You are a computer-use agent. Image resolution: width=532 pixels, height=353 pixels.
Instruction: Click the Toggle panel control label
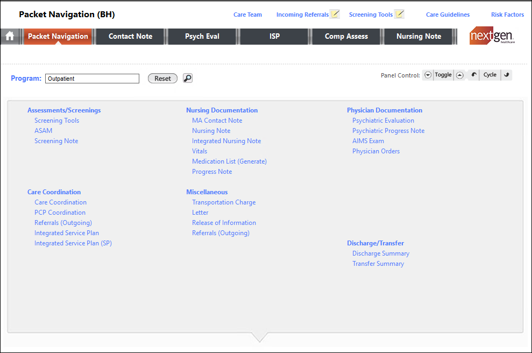pyautogui.click(x=443, y=75)
